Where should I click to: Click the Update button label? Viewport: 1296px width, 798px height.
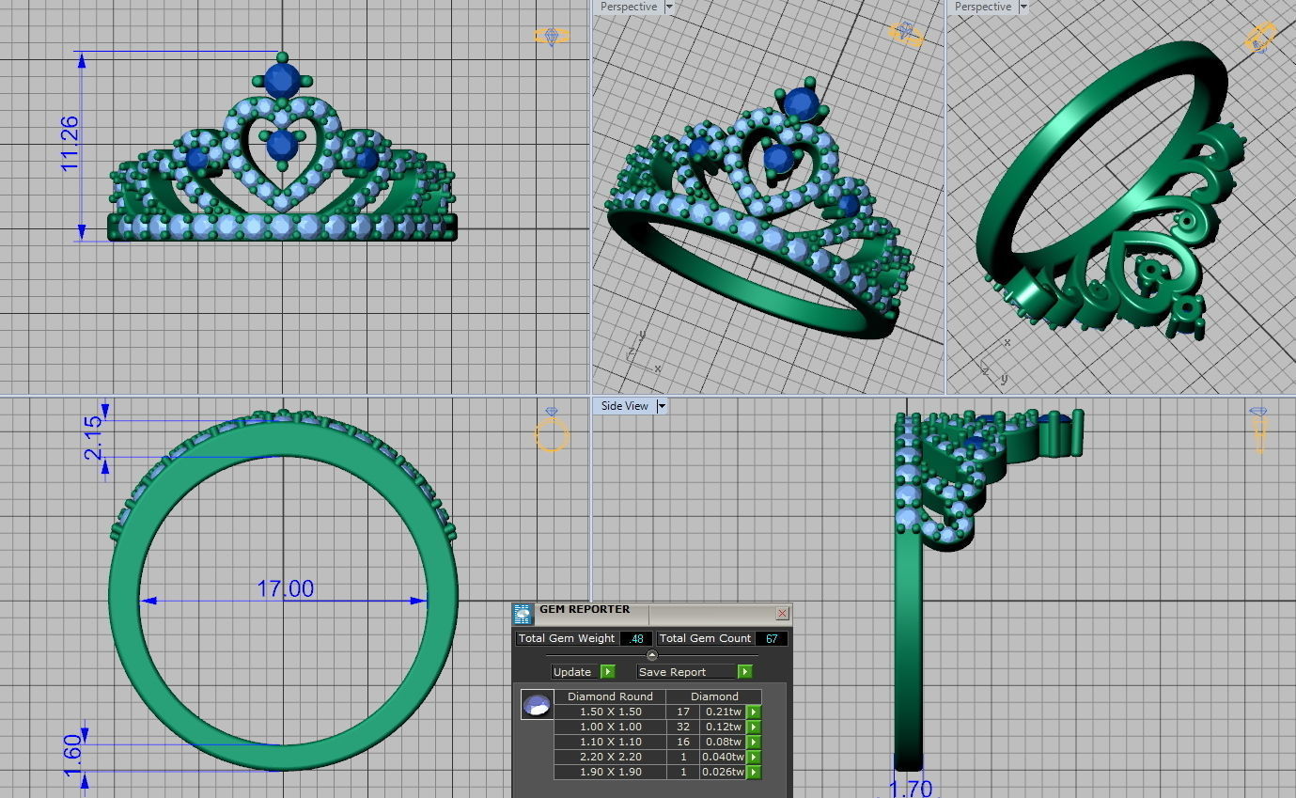pos(572,672)
